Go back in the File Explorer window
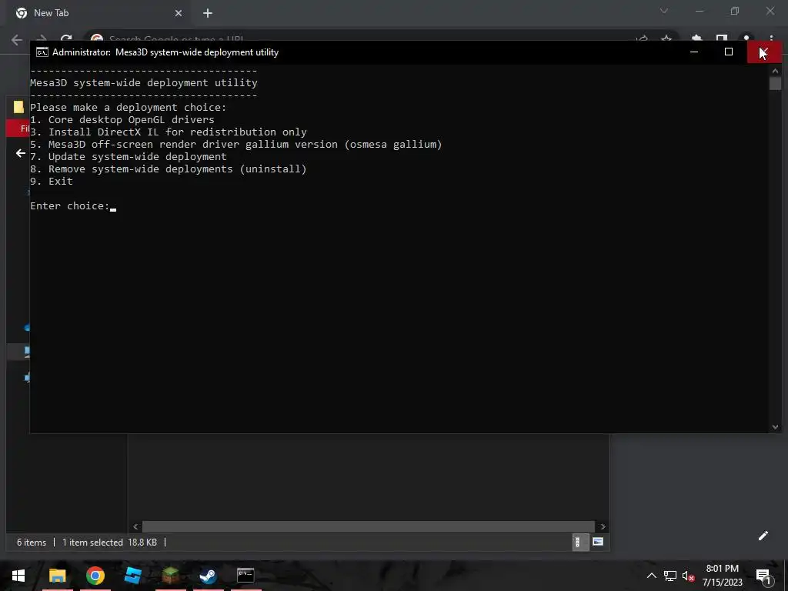The height and width of the screenshot is (591, 788). (20, 153)
